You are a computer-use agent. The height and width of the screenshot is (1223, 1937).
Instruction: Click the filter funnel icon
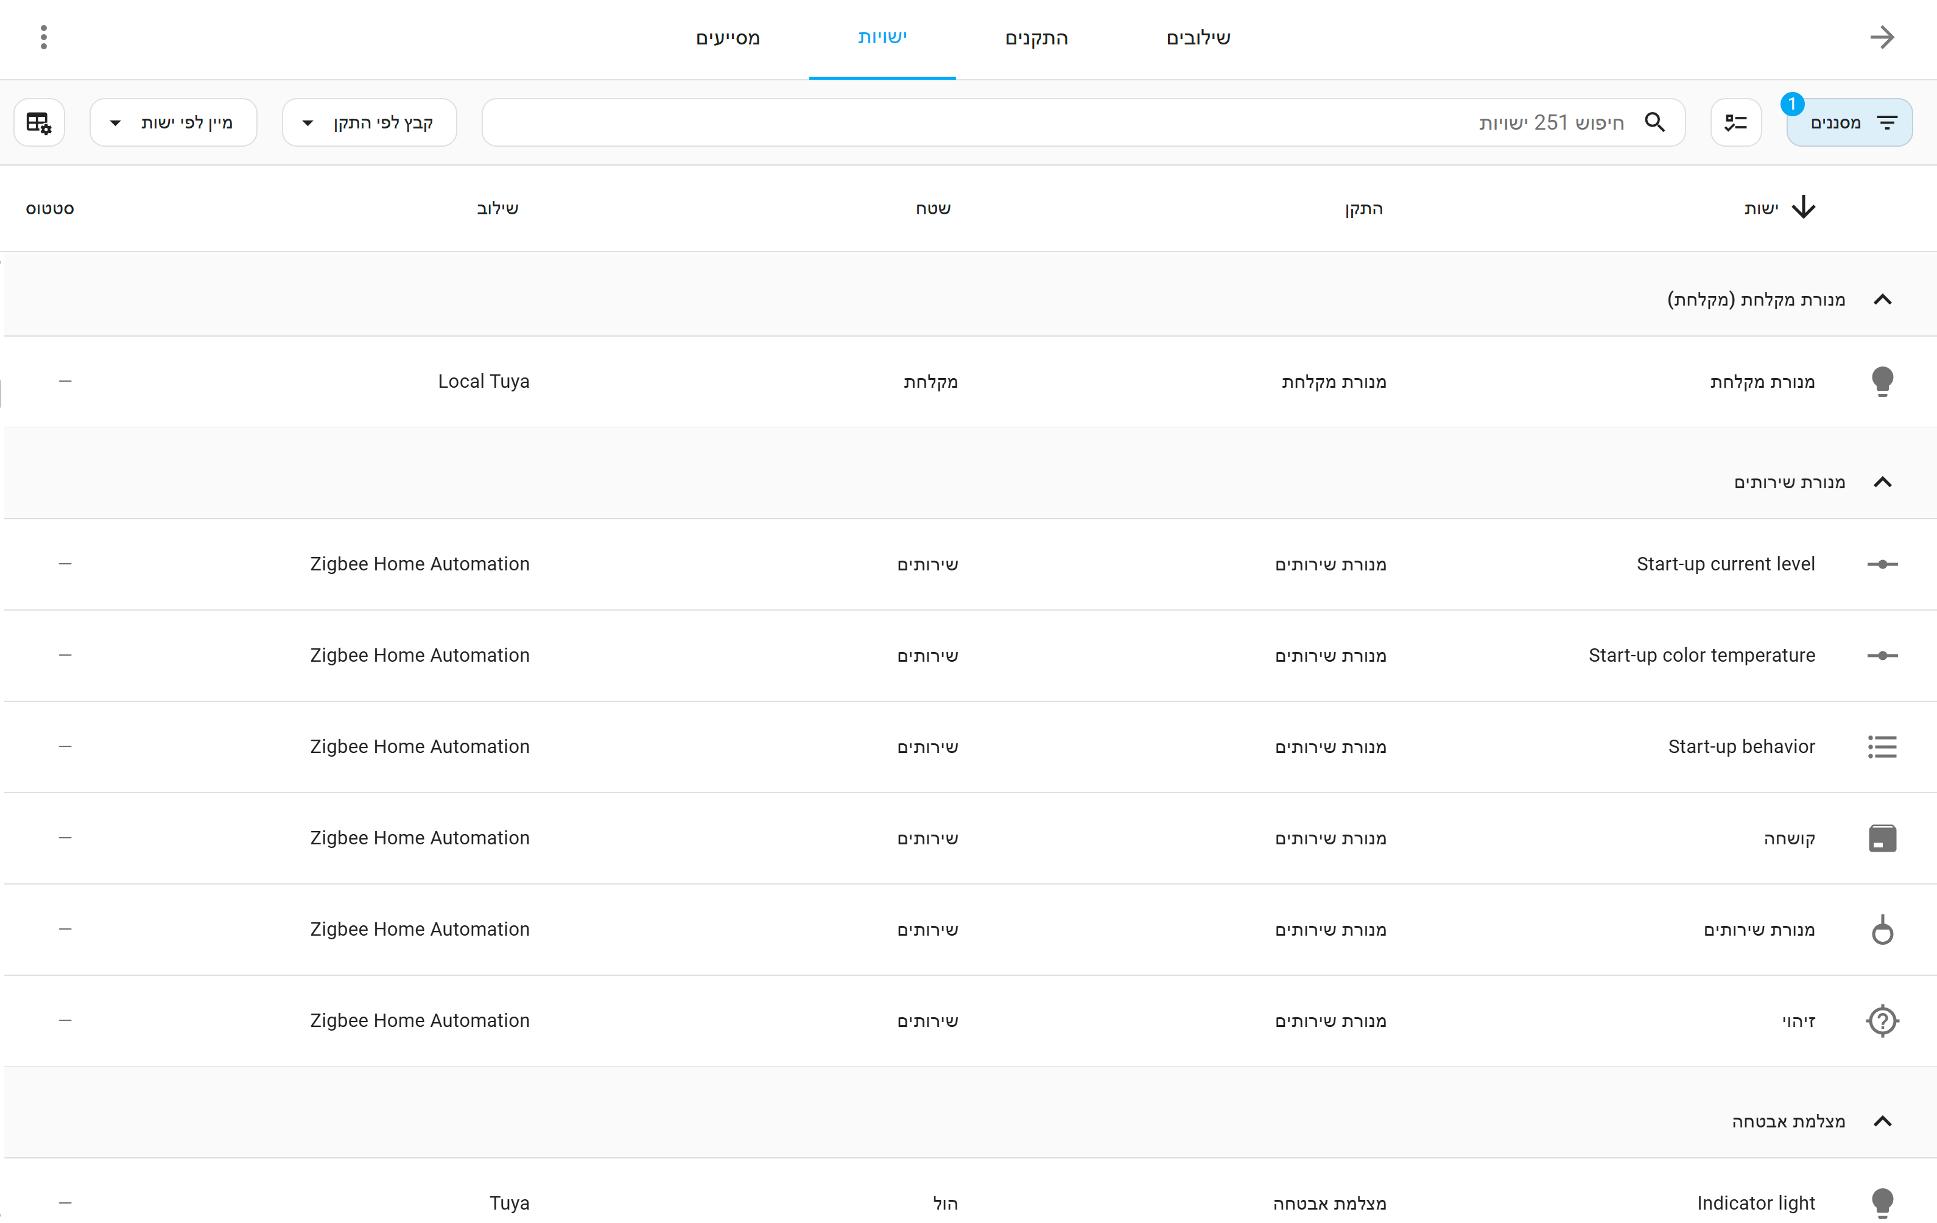(1887, 122)
